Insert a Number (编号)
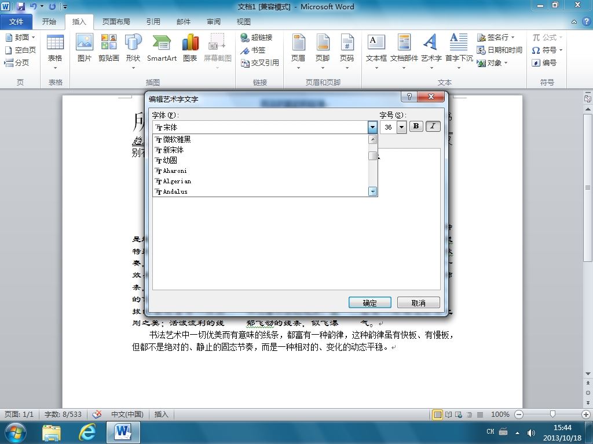 tap(544, 62)
